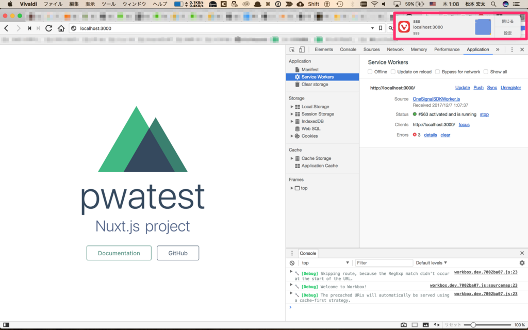The width and height of the screenshot is (528, 330).
Task: Open the Performance tab
Action: (447, 49)
